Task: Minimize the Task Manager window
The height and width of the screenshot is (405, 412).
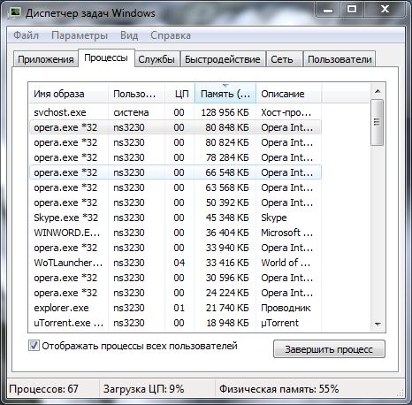Action: pos(328,10)
